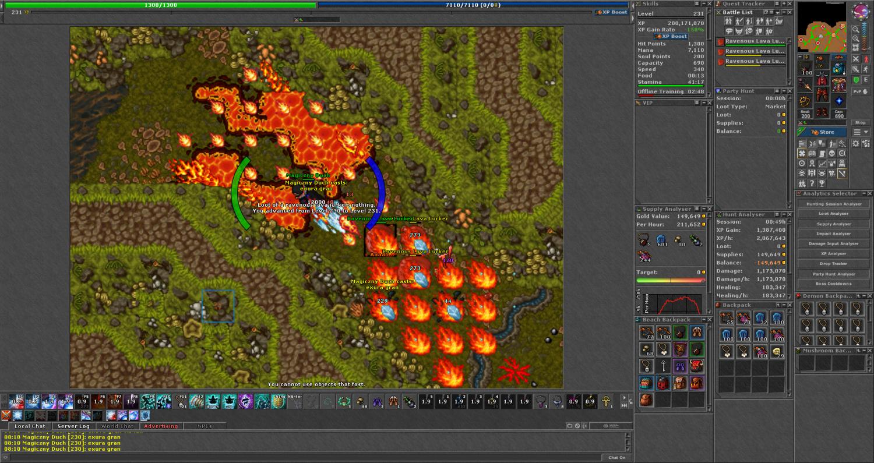The width and height of the screenshot is (874, 463).
Task: Zoom out the minimap
Action: point(855,29)
